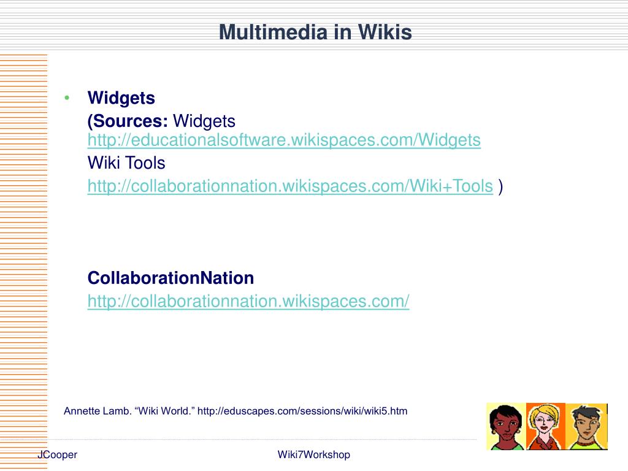Click the "JCooper" footer text

tap(57, 454)
